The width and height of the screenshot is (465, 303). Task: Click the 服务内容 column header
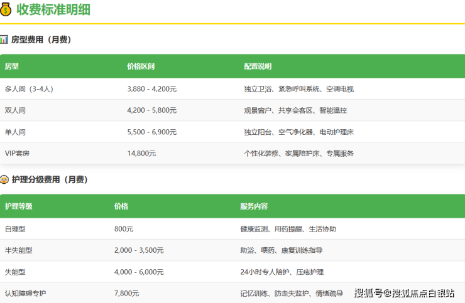pyautogui.click(x=254, y=206)
